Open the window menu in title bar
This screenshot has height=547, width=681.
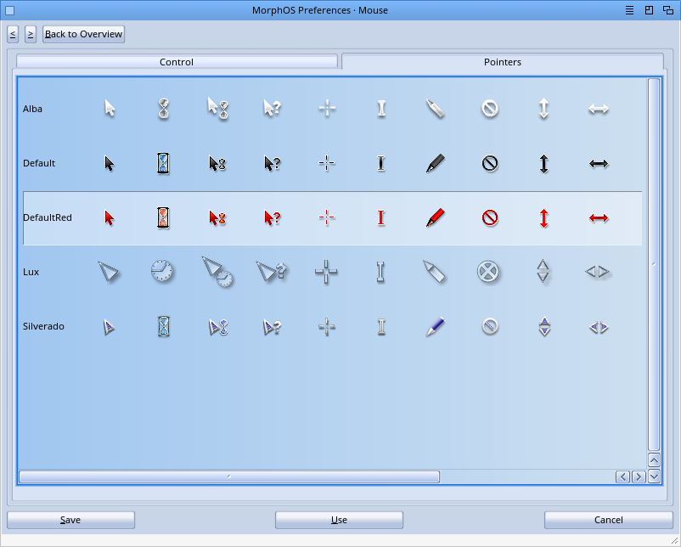629,10
